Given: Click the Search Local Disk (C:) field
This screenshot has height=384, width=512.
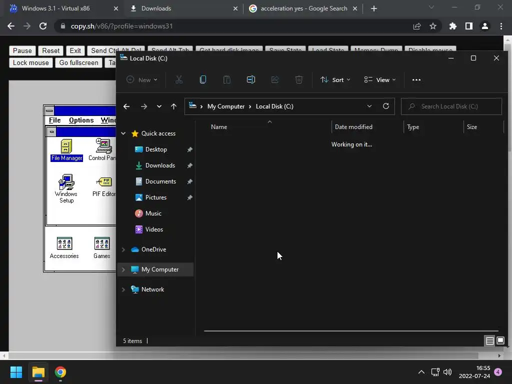Looking at the screenshot, I should pos(451,106).
